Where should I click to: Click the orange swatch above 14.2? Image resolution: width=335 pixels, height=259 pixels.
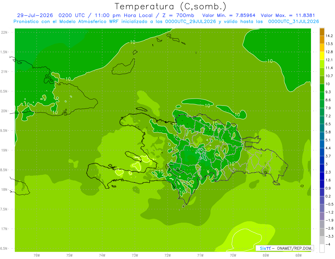tap(322, 32)
